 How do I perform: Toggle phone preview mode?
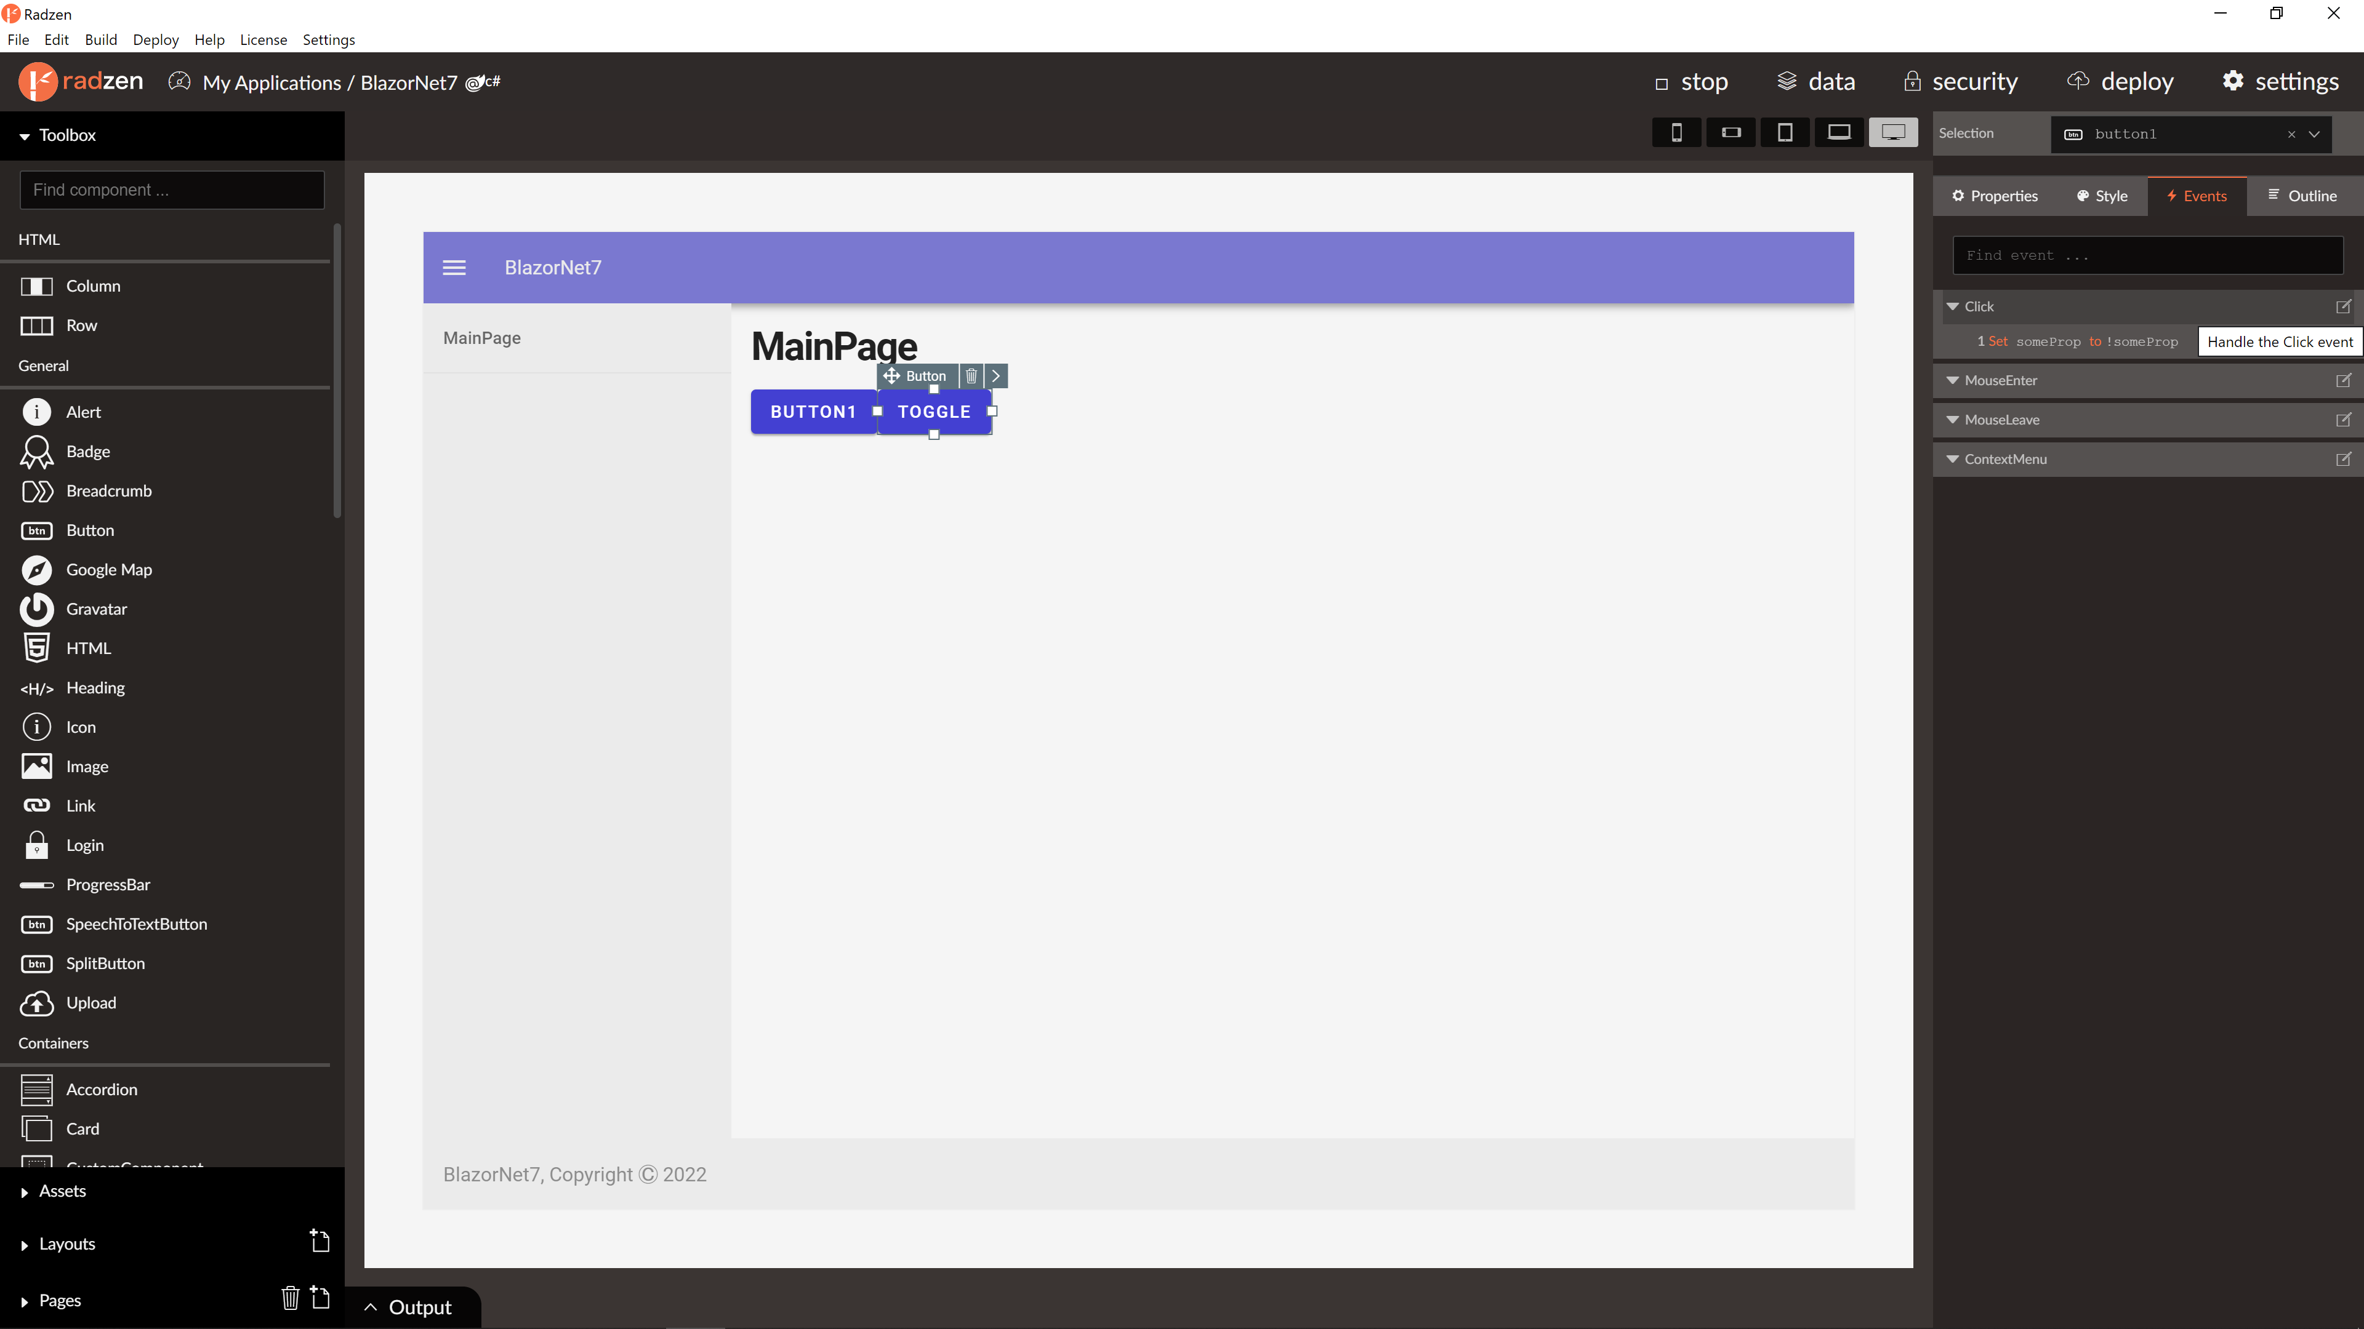point(1678,132)
